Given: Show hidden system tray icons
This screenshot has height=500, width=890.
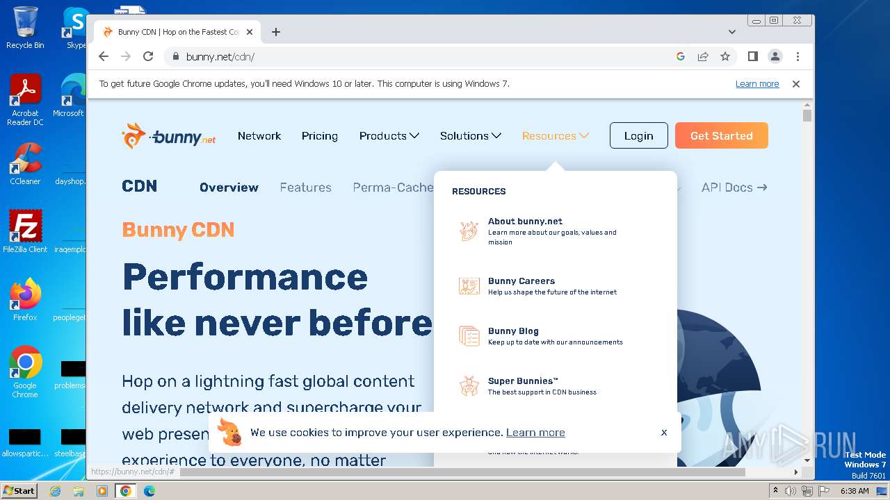Looking at the screenshot, I should tap(775, 491).
